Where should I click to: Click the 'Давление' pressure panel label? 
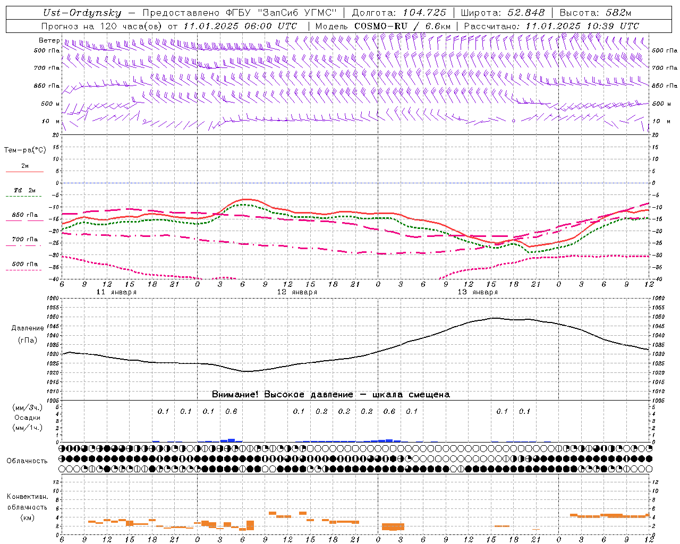(28, 328)
